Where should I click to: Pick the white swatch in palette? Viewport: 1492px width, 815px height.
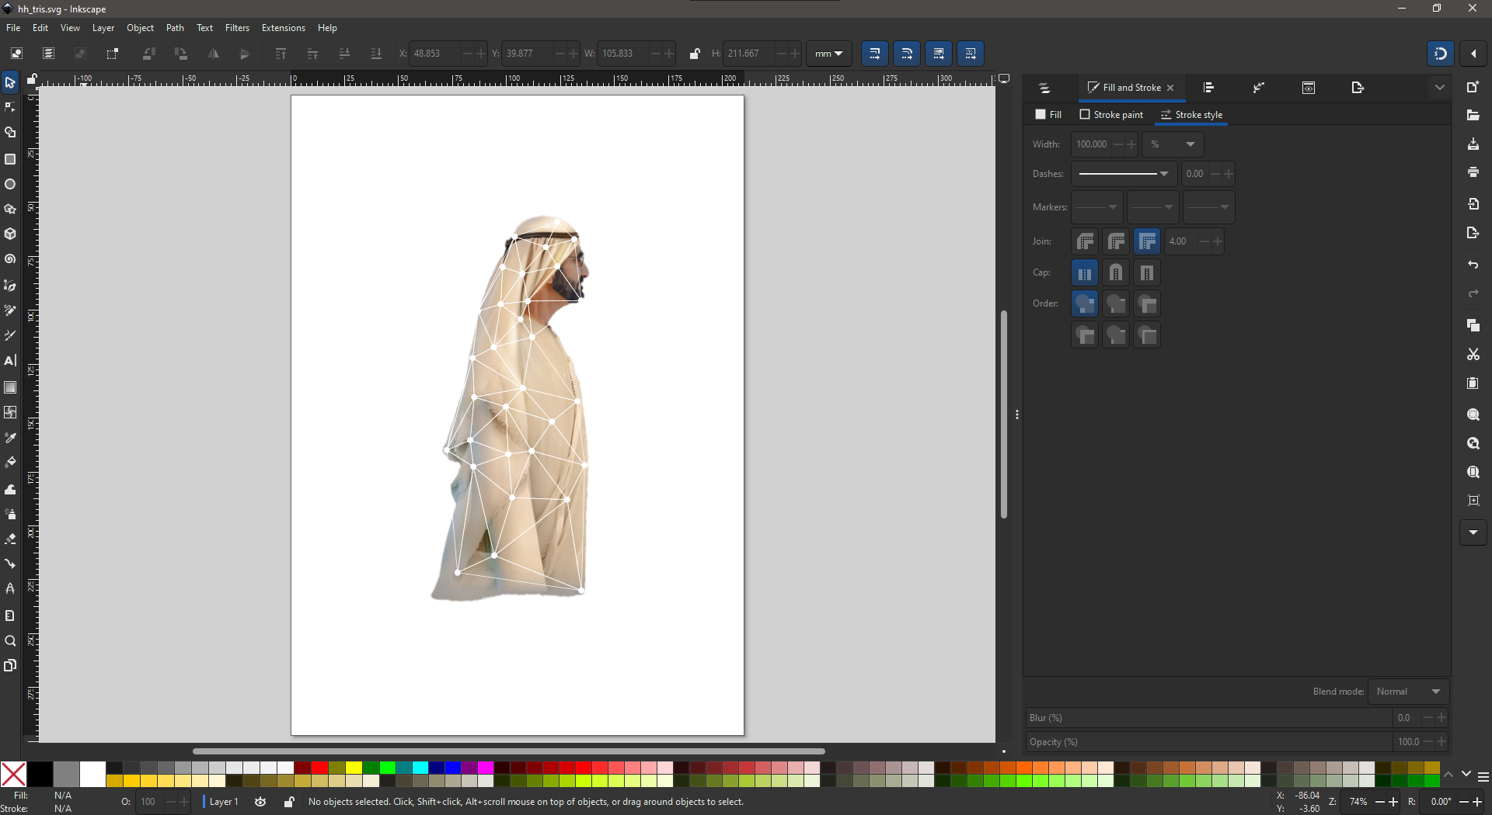pyautogui.click(x=92, y=774)
